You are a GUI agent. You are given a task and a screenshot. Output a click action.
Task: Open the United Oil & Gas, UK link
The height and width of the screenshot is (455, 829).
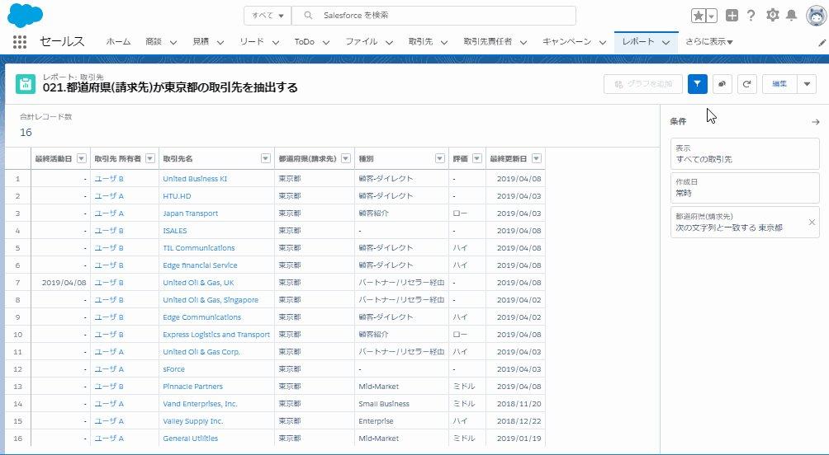tap(198, 283)
